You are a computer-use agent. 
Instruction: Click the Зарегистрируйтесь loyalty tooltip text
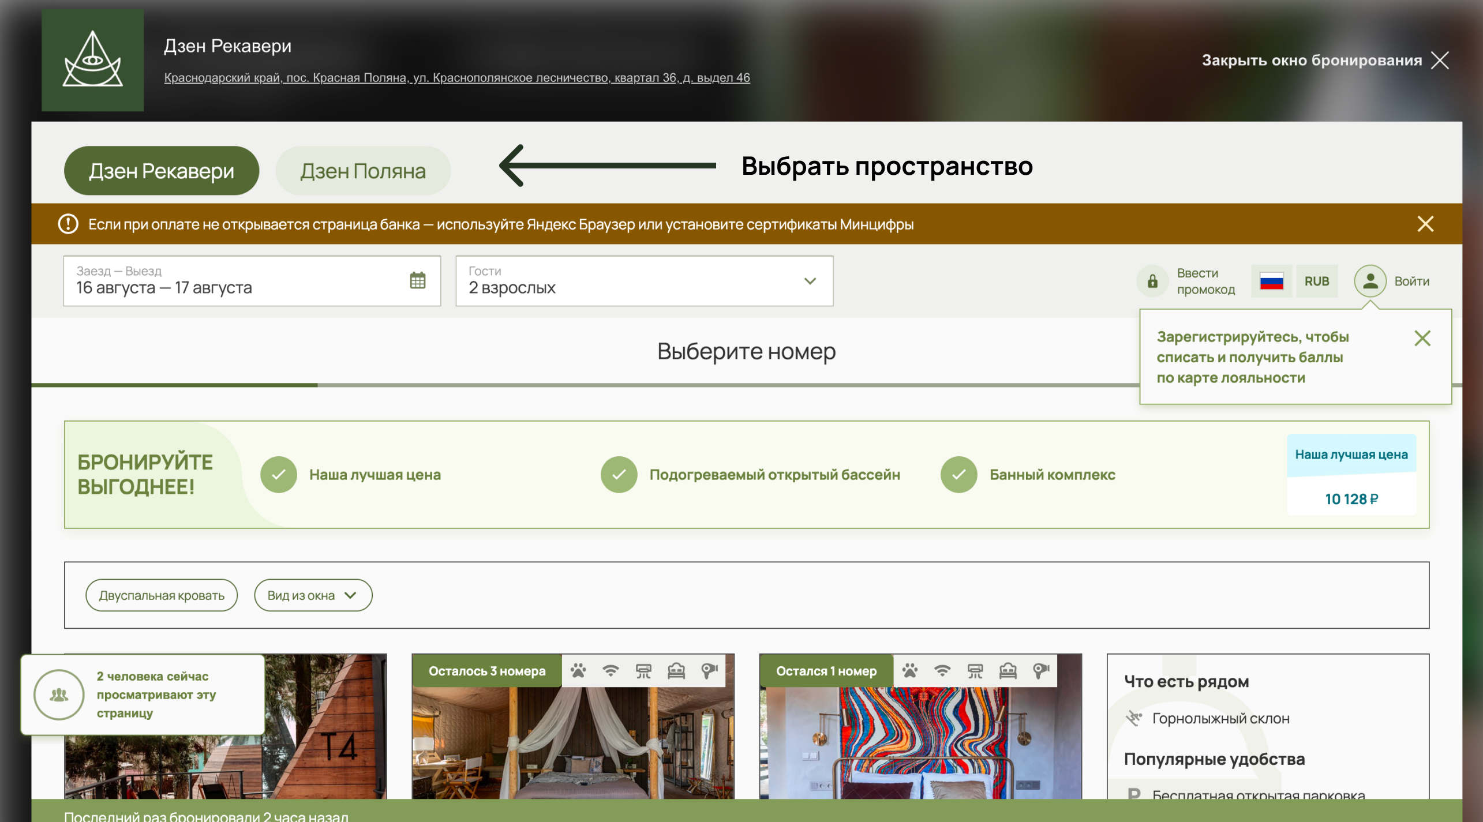click(1253, 357)
